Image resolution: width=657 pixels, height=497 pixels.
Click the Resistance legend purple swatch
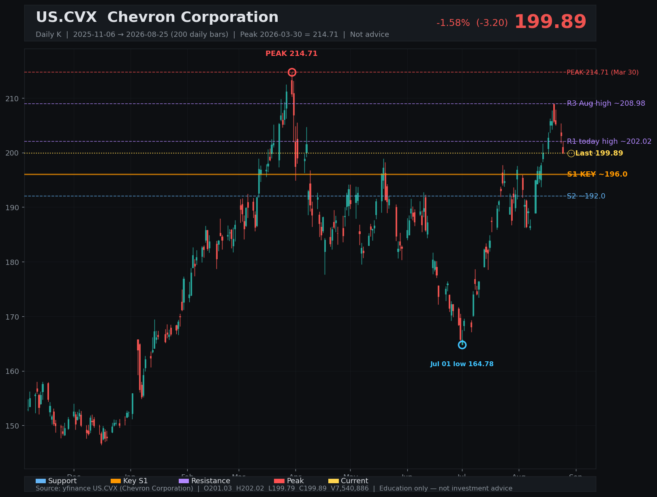[184, 481]
